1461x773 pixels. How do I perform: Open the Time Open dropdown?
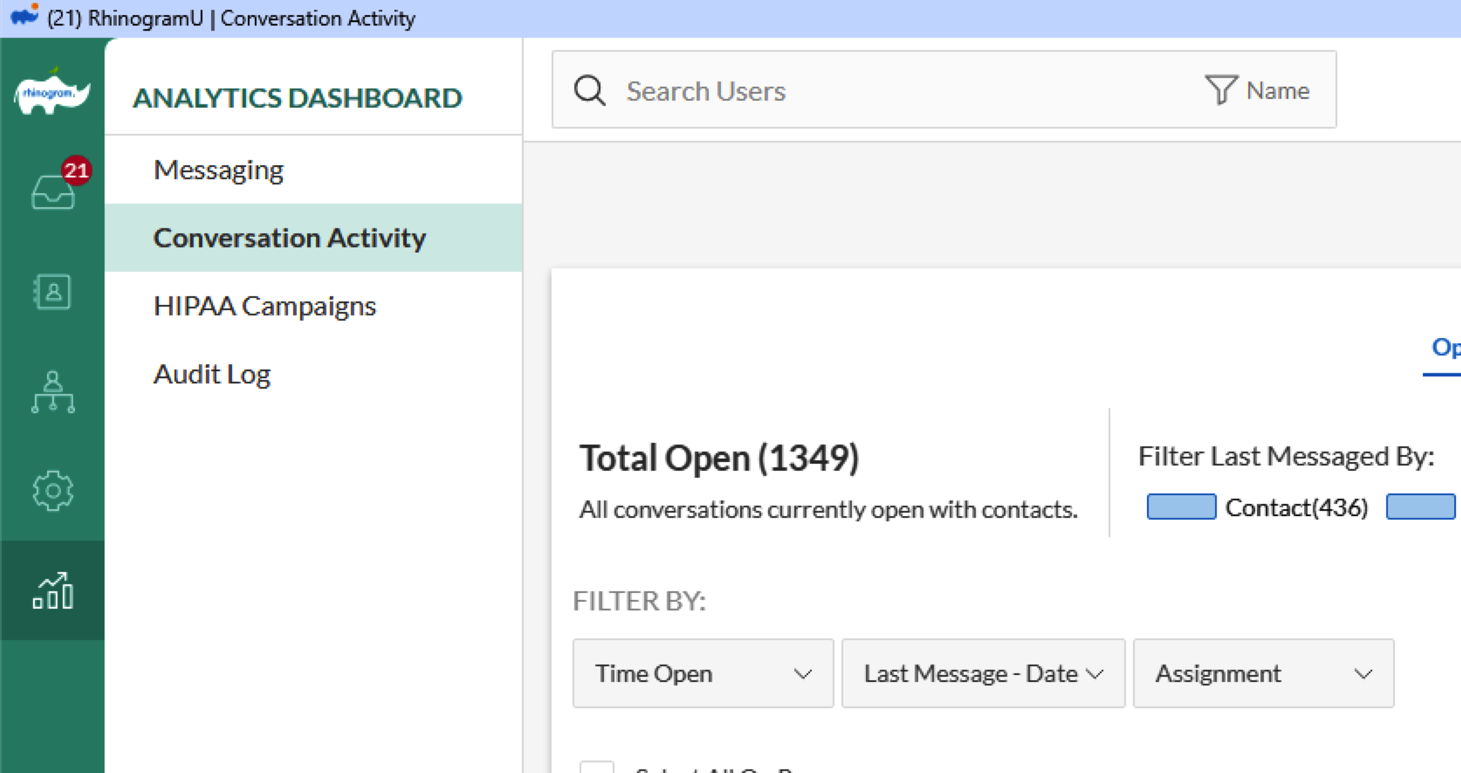click(x=703, y=674)
